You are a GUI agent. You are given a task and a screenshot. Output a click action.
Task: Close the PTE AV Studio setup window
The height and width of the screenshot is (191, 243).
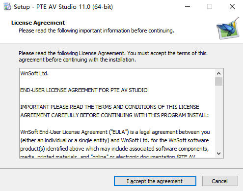(232, 7)
